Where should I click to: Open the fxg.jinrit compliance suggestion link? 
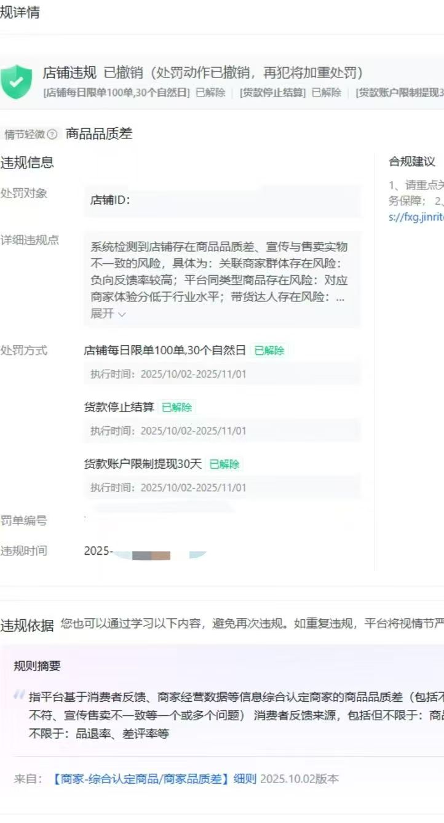tap(416, 217)
